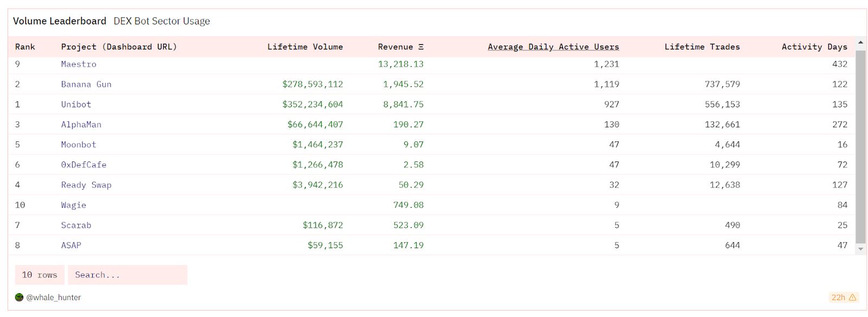Screen dimensions: 868x317
Task: Select the 12,638 lifetime trades cell
Action: (x=725, y=185)
